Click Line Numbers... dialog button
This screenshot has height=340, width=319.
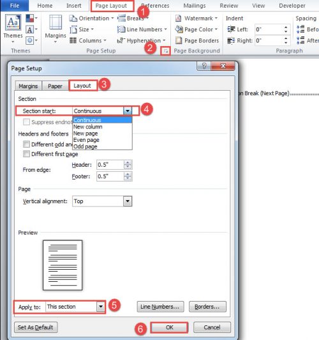(x=160, y=307)
